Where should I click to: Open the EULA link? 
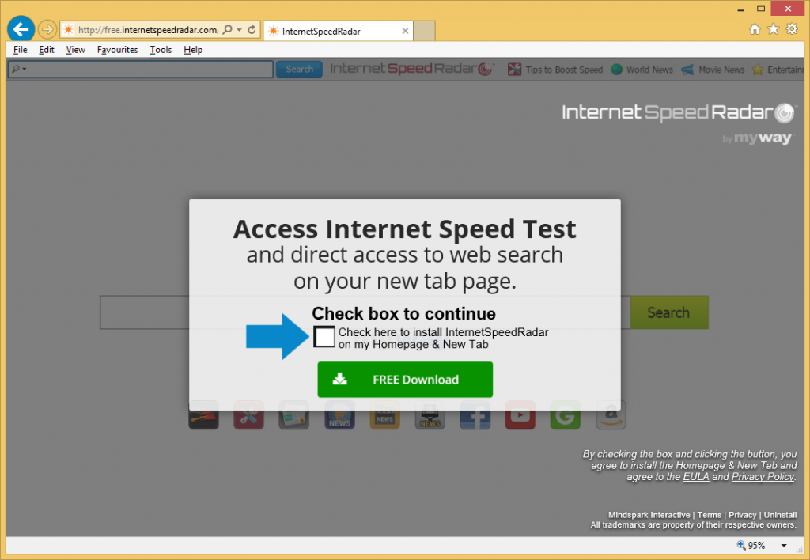[696, 477]
